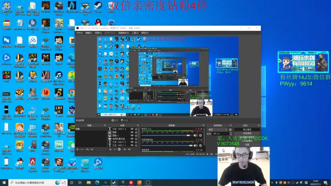Open the Steam desktop shortcut
This screenshot has height=186, width=331.
pos(98,7)
